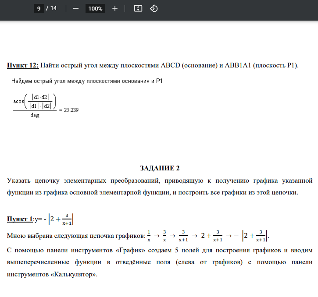Click the rotate document icon
The image size is (318, 297).
tap(154, 8)
